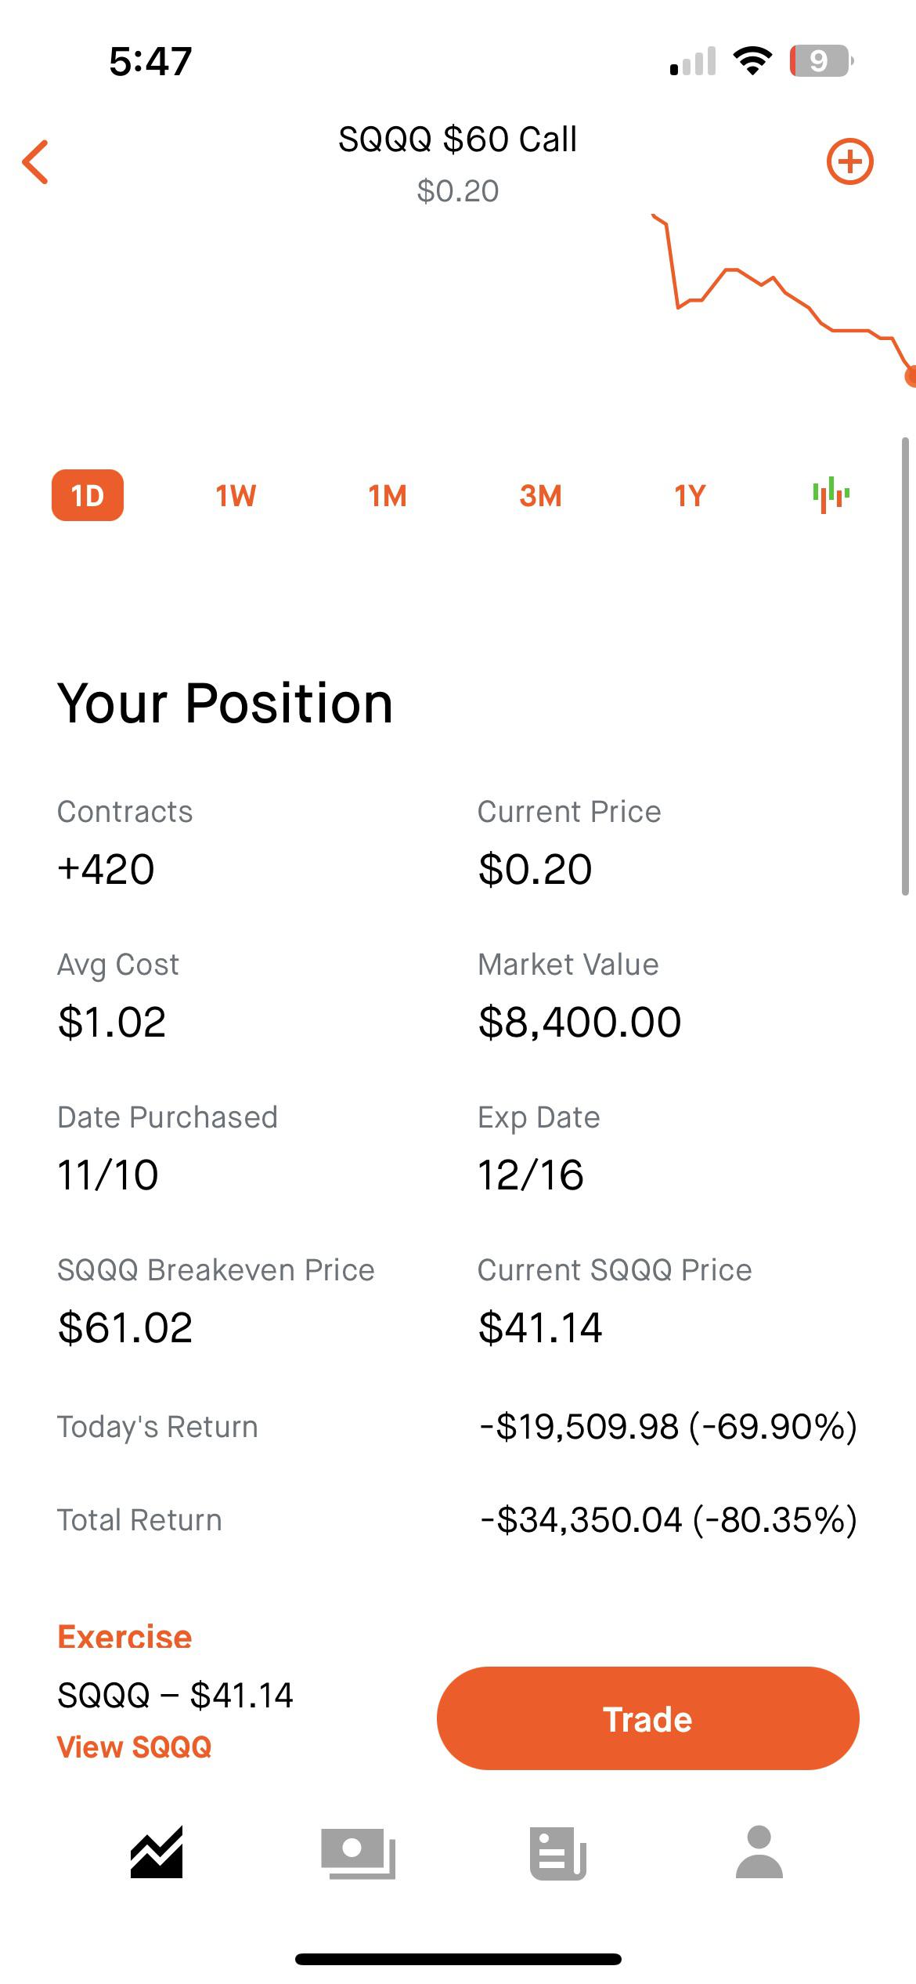Screen dimensions: 916x1984
Task: Tap the plus circle add icon
Action: 849,162
